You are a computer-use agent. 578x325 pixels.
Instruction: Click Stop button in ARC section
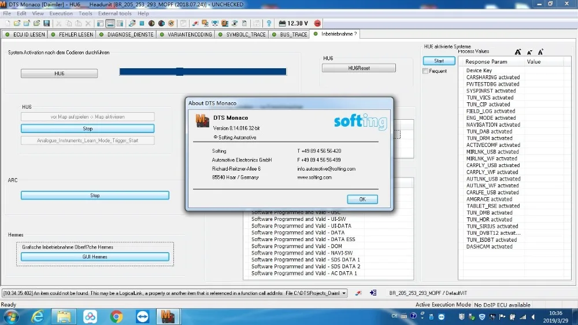[95, 195]
